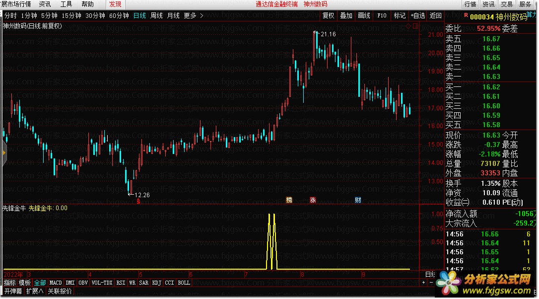Expand the 扩展∧ panel
Viewport: 539px width, 299px height.
pos(35,291)
